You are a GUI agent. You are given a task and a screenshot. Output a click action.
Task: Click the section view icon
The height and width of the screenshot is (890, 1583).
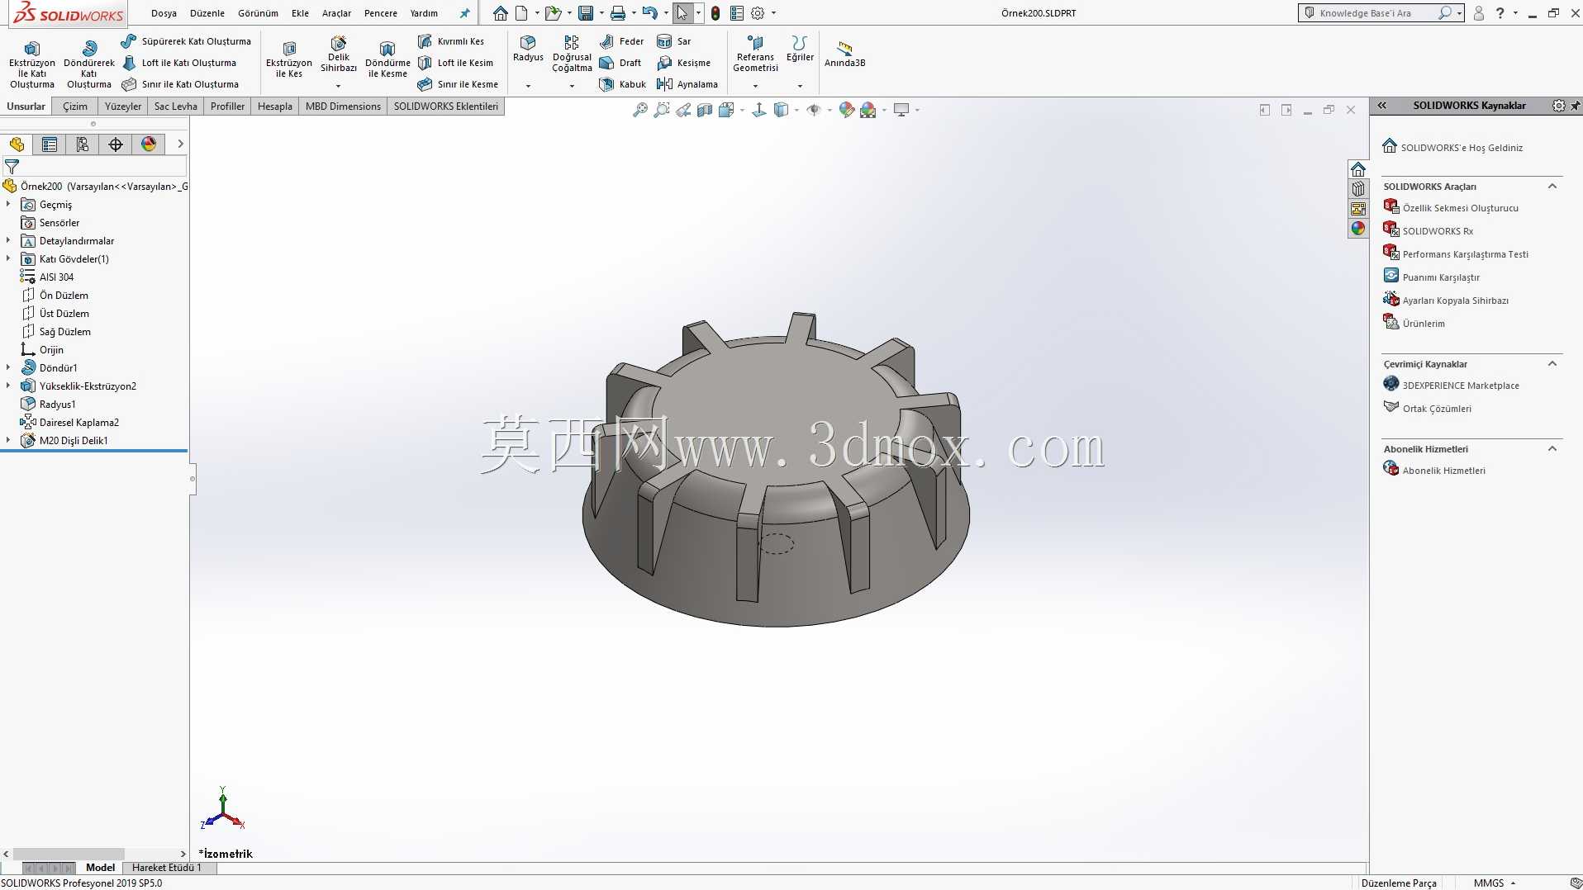705,110
